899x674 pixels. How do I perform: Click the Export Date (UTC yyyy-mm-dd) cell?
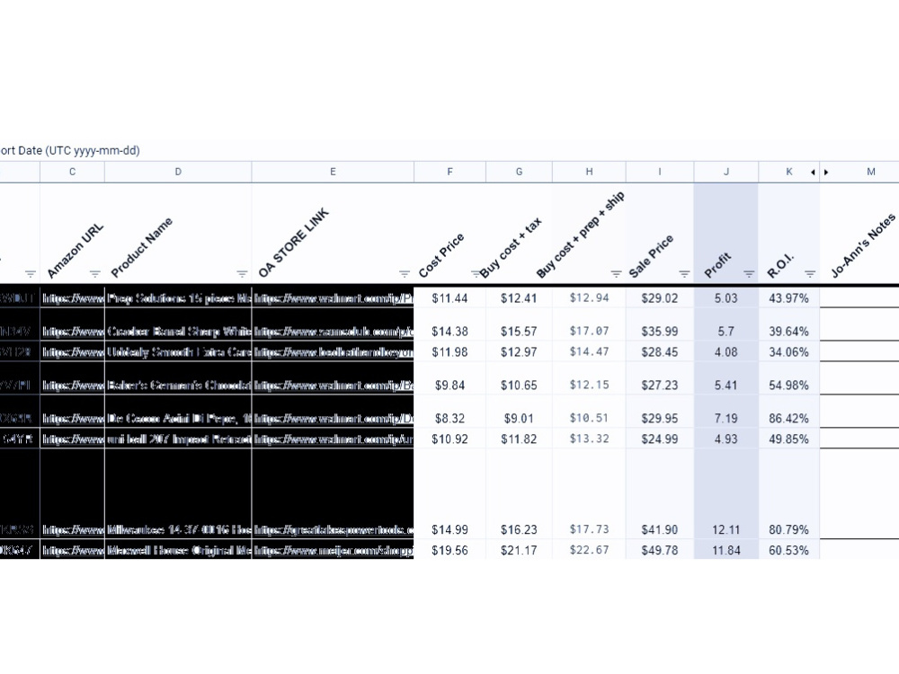tap(70, 151)
